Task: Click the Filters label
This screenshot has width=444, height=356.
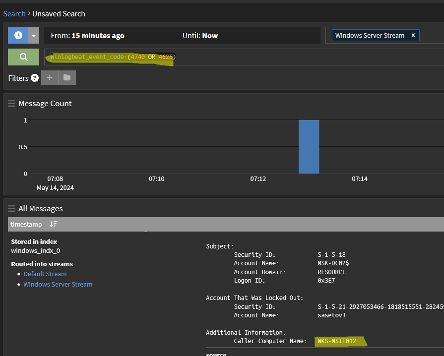Action: coord(18,78)
